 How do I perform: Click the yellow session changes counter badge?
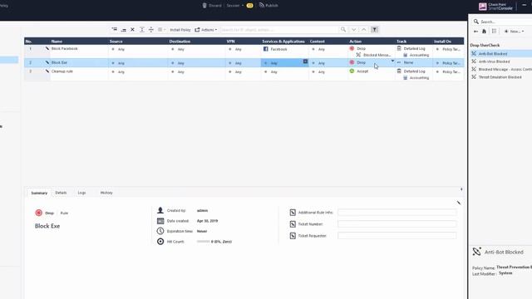(x=249, y=6)
